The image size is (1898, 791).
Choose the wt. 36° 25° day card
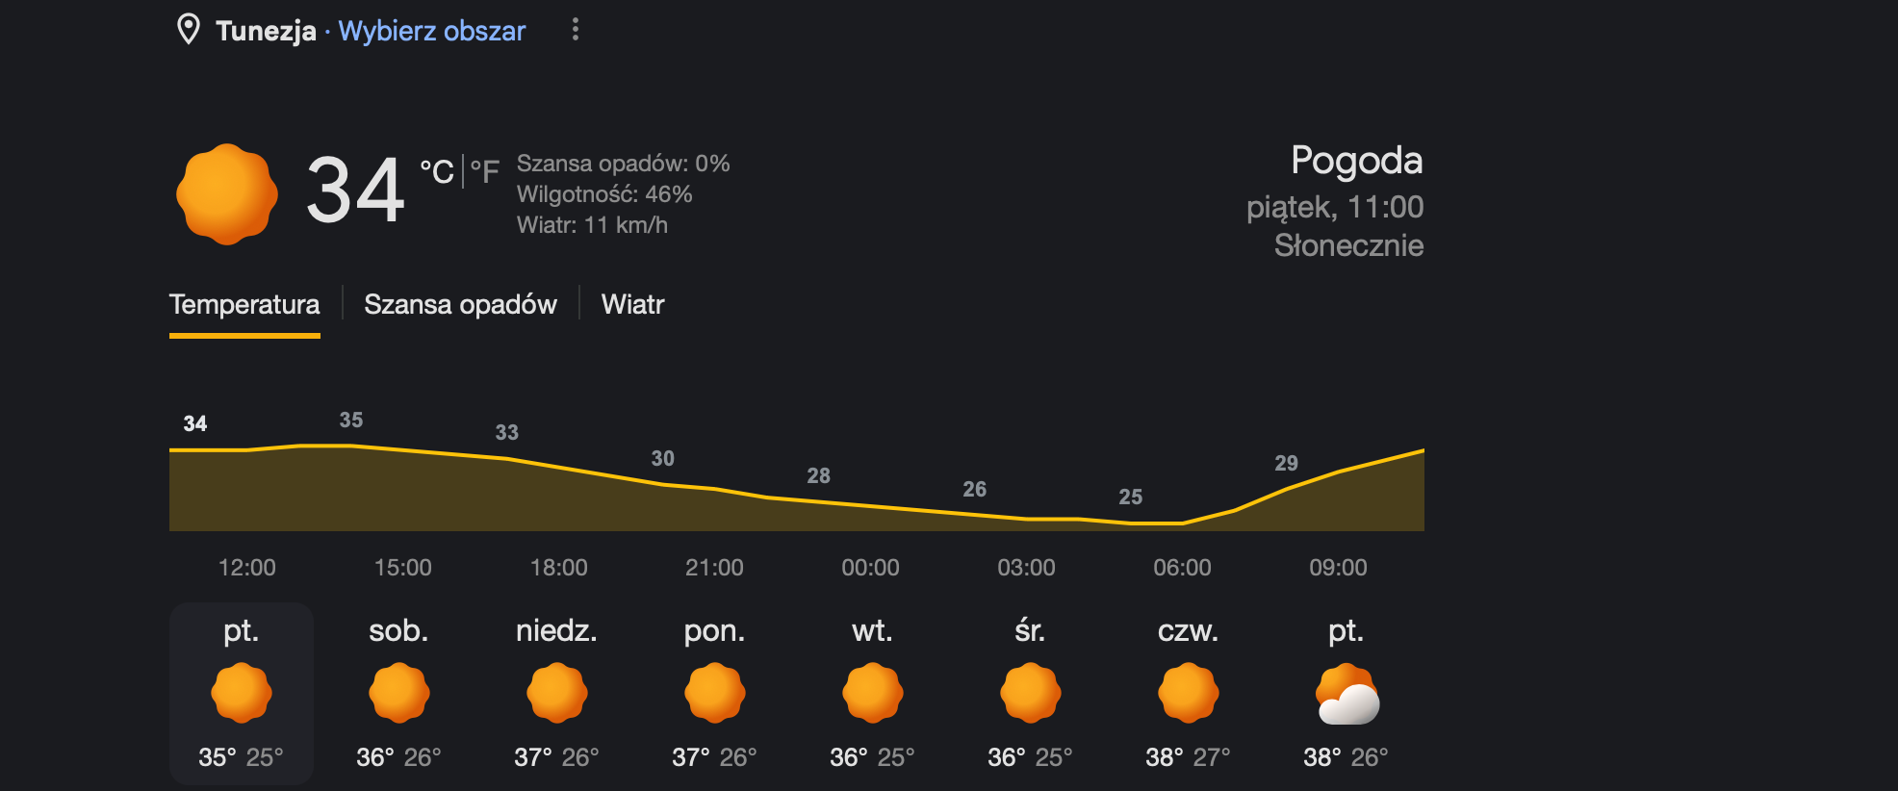873,694
